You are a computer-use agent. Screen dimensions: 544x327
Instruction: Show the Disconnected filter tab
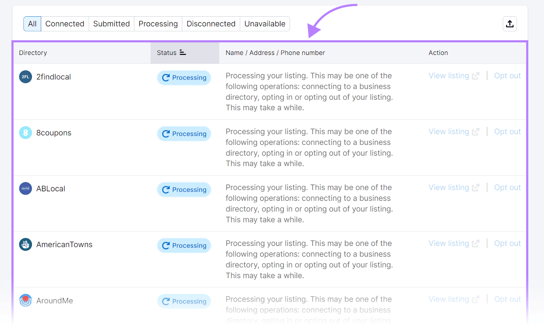[211, 24]
